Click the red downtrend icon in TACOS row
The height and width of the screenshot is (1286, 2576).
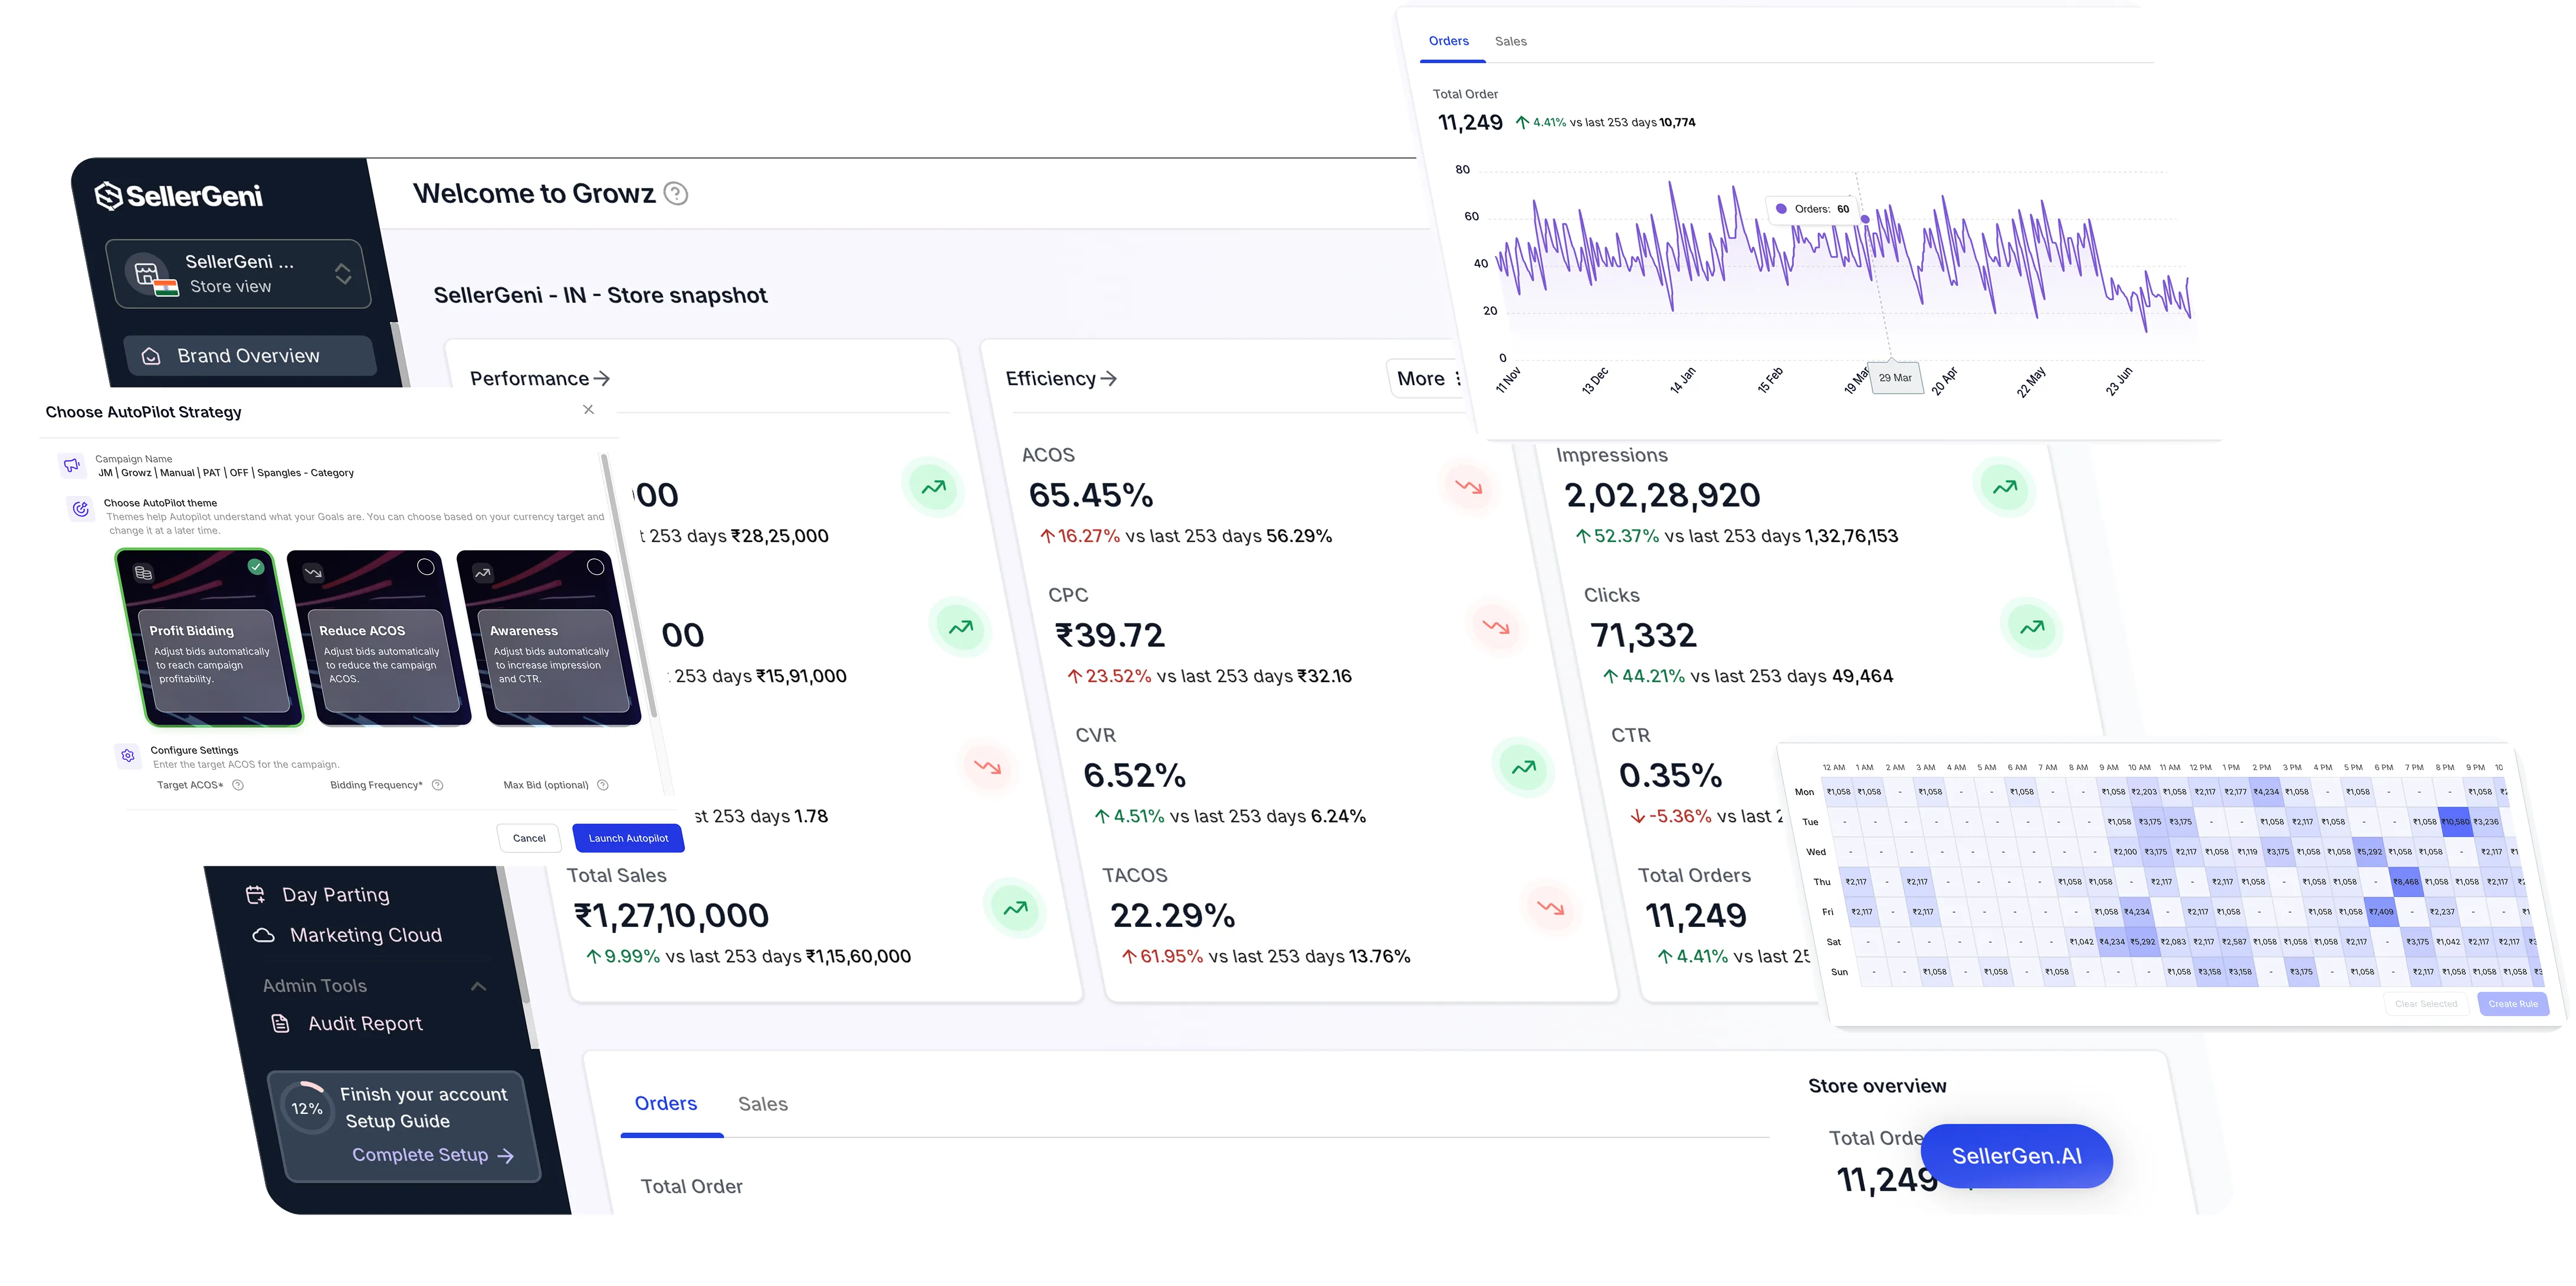point(1550,907)
